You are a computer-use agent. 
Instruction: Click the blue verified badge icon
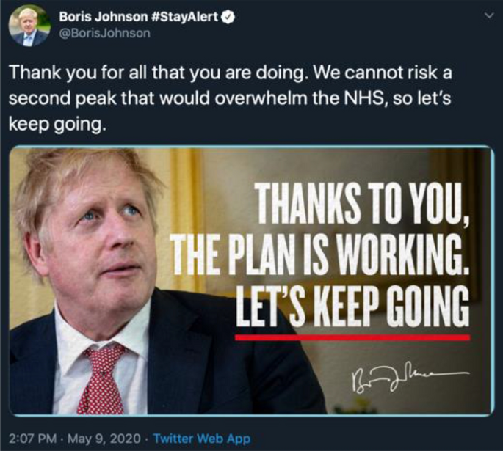coord(228,18)
